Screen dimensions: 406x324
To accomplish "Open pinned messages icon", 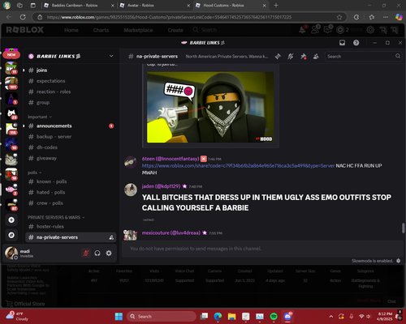I will 303,57.
